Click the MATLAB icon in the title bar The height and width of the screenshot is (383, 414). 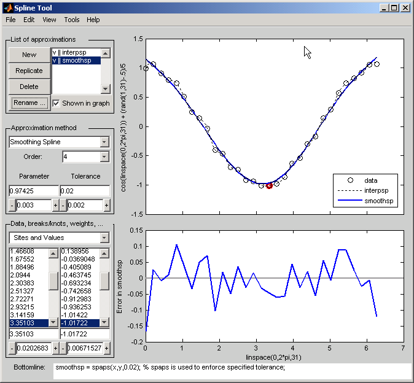[8, 8]
